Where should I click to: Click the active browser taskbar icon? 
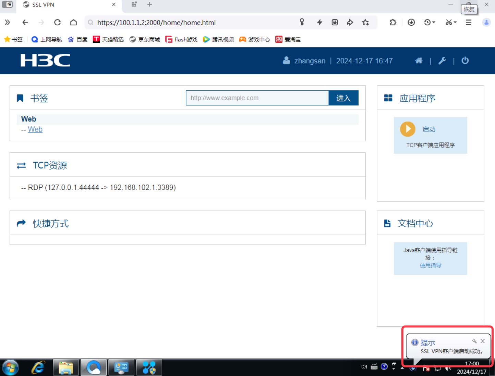click(94, 368)
